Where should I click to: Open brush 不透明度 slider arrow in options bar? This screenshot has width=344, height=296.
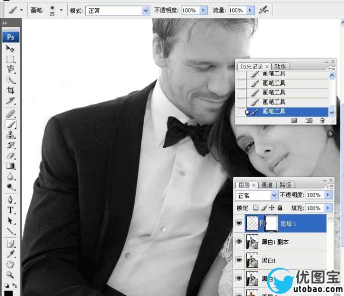point(203,10)
